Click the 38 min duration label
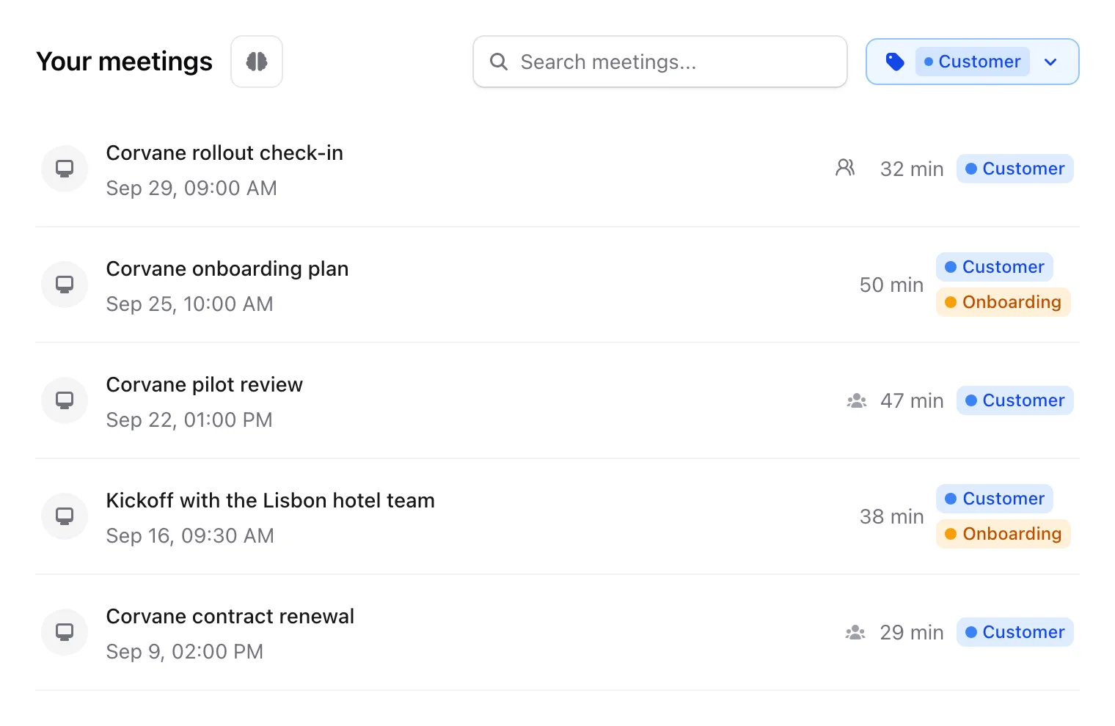 (891, 516)
